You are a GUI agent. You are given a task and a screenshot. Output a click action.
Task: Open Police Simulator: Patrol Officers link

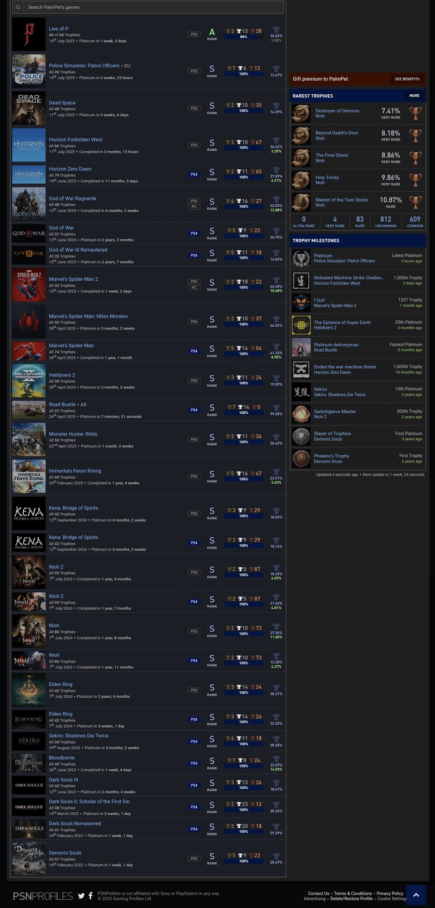[x=84, y=66]
